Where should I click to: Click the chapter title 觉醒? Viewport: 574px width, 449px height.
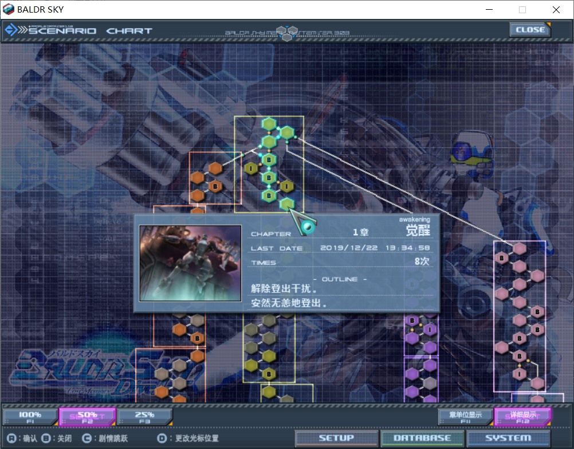pyautogui.click(x=418, y=231)
